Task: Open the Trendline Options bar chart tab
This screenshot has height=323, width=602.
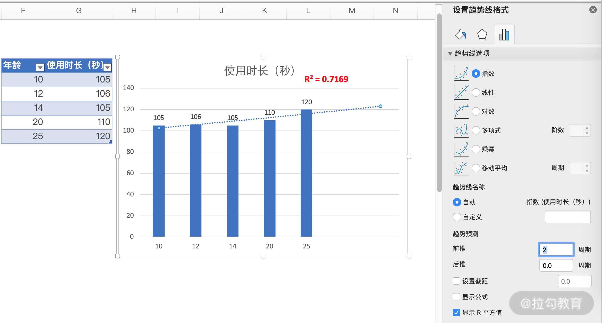Action: coord(504,35)
